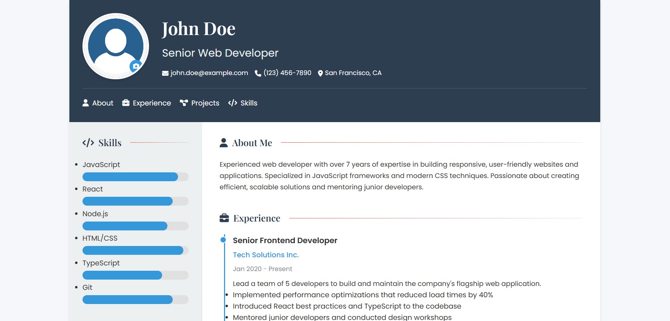670x321 pixels.
Task: Click the diagram icon beside Projects nav
Action: click(184, 103)
